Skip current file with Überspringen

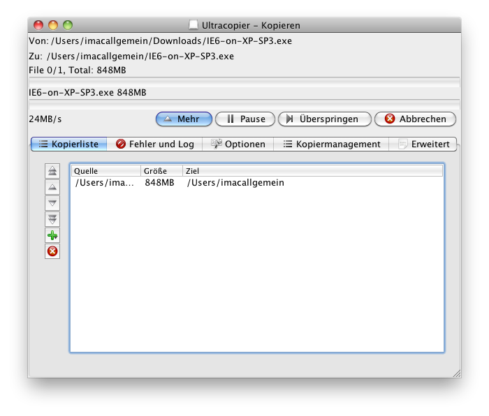[325, 119]
